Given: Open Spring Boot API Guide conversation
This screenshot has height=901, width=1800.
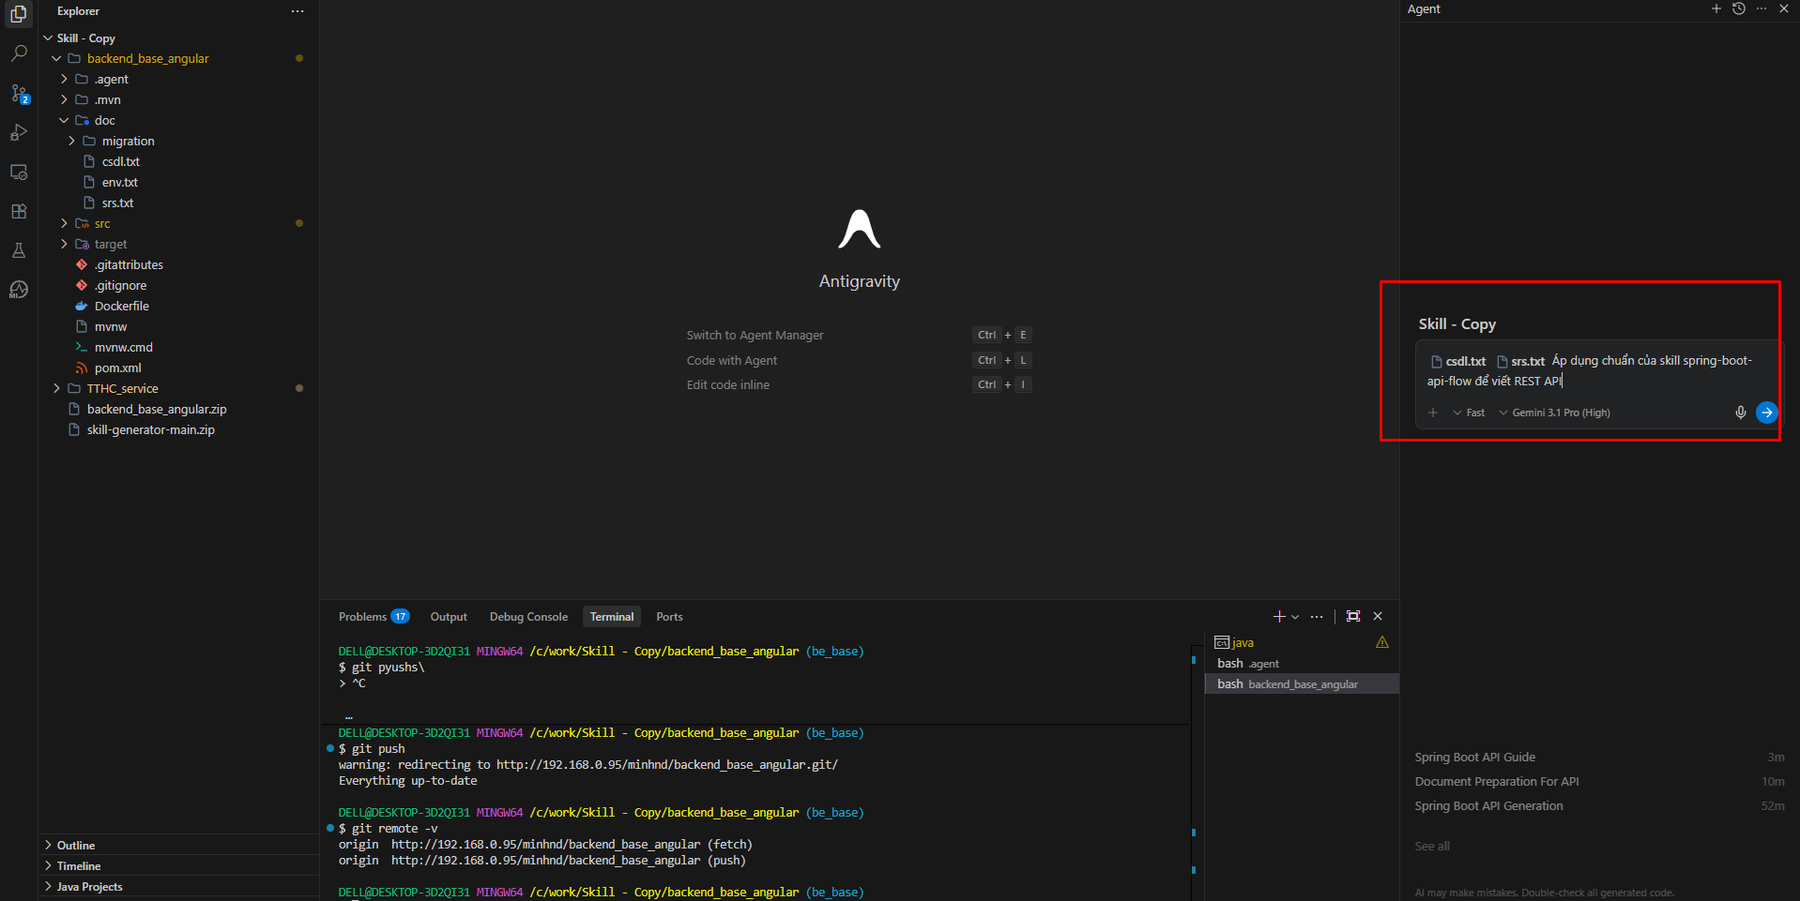Looking at the screenshot, I should click(1474, 757).
